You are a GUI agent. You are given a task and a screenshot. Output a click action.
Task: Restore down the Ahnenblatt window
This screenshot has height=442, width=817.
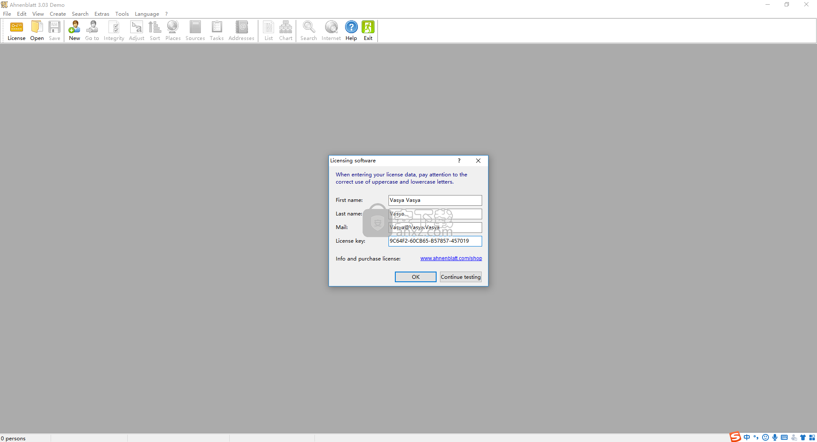[787, 5]
